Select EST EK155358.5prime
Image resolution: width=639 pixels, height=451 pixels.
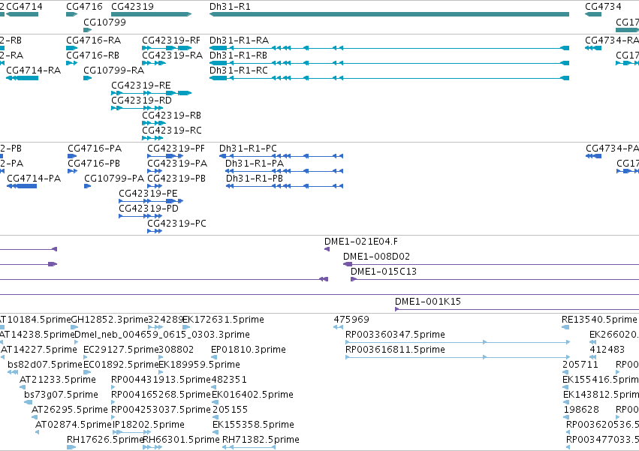click(x=254, y=425)
